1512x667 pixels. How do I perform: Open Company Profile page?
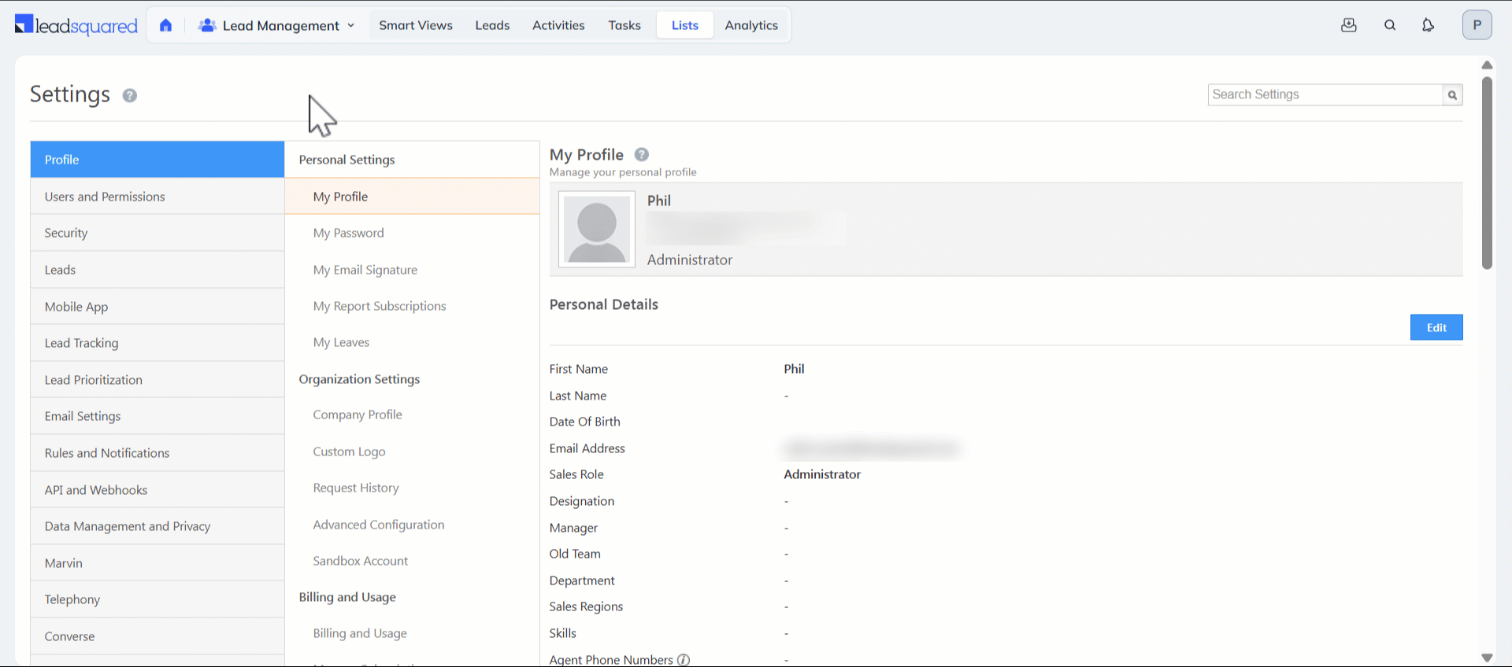click(x=358, y=415)
